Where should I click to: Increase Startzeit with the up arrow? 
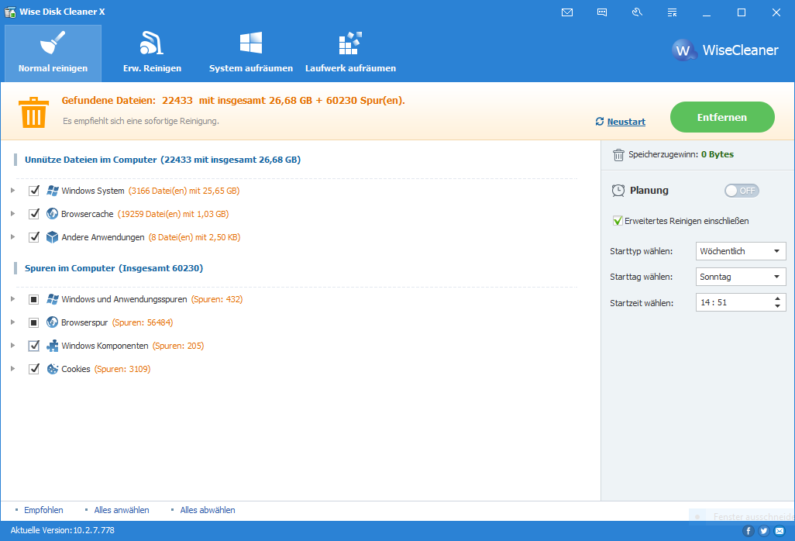click(x=777, y=298)
